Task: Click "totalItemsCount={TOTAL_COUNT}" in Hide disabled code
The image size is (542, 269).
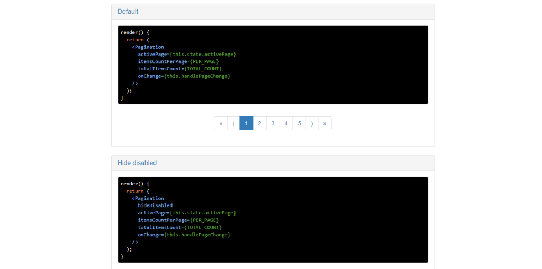Action: point(179,228)
